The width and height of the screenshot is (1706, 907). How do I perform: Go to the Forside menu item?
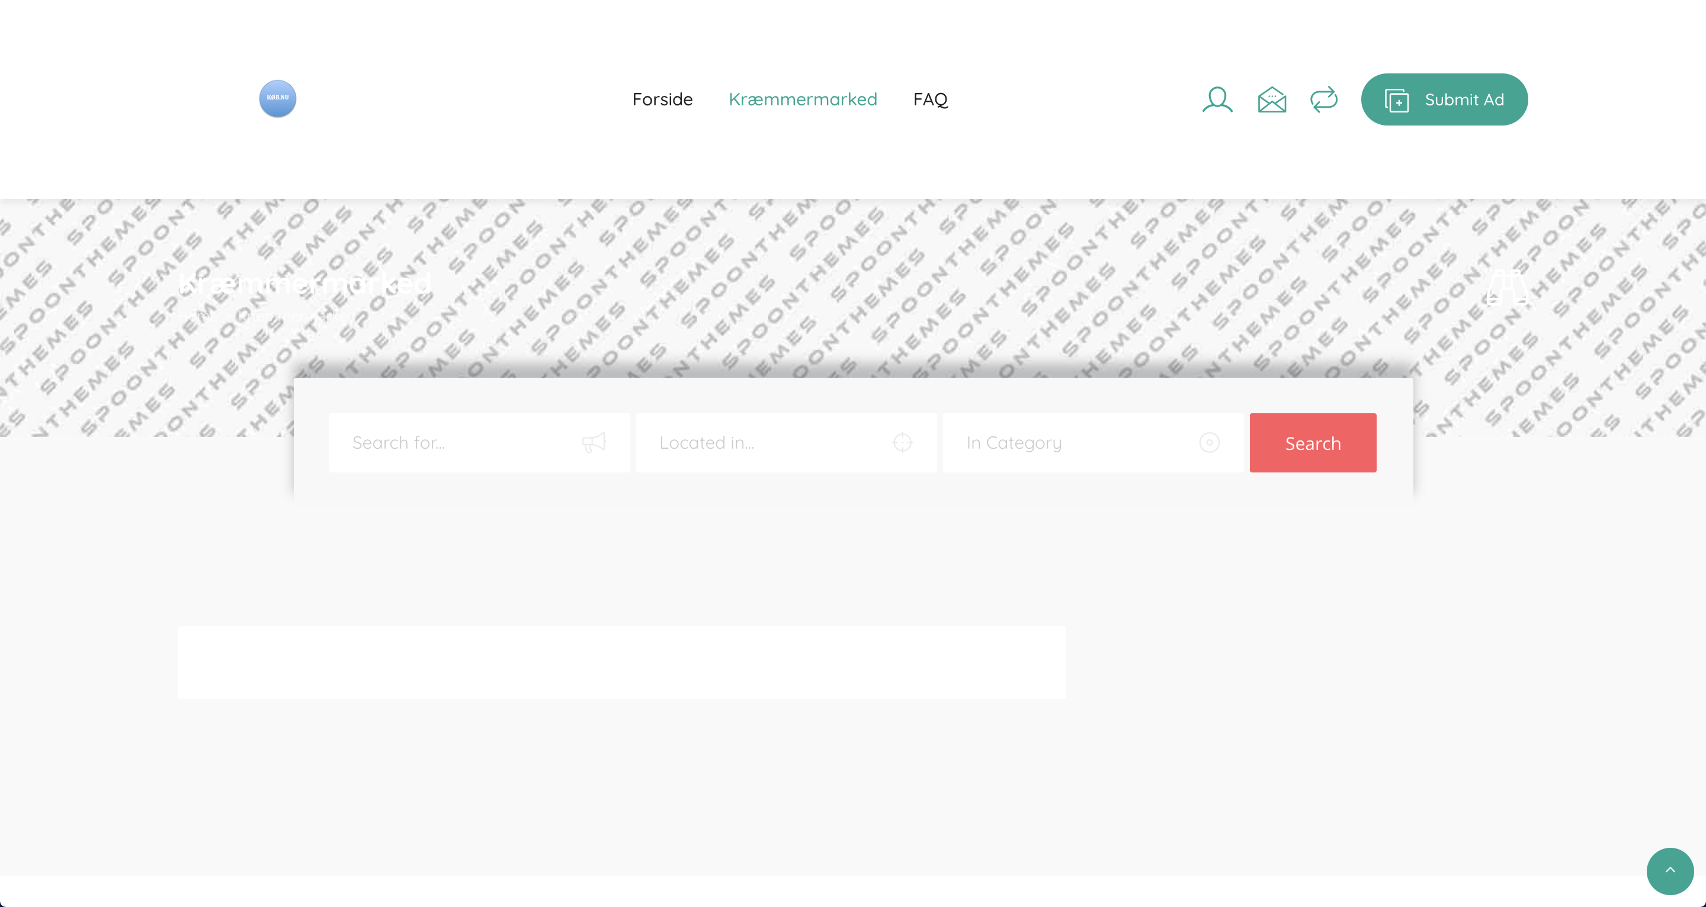click(662, 99)
